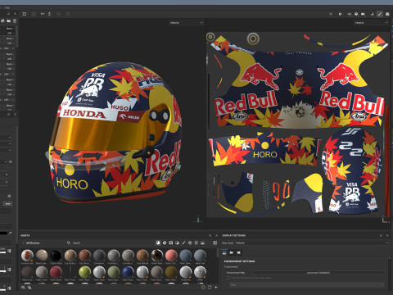393x295 pixels.
Task: Open blending mode dropdown of the highlighted layer
Action: [10, 29]
